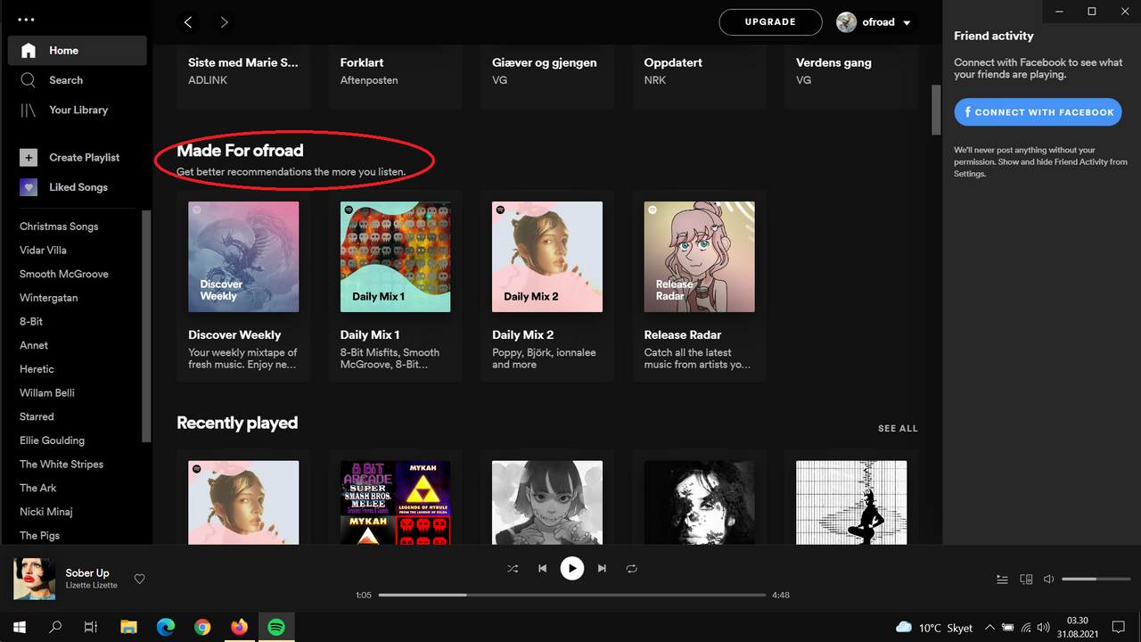The image size is (1141, 642).
Task: Toggle repeat mode
Action: 631,568
